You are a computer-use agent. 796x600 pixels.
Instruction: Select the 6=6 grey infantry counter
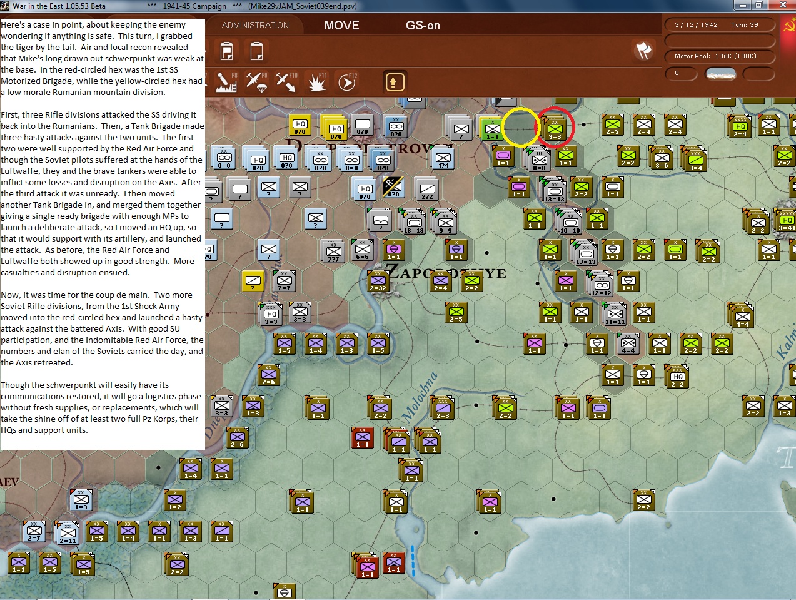[x=363, y=249]
